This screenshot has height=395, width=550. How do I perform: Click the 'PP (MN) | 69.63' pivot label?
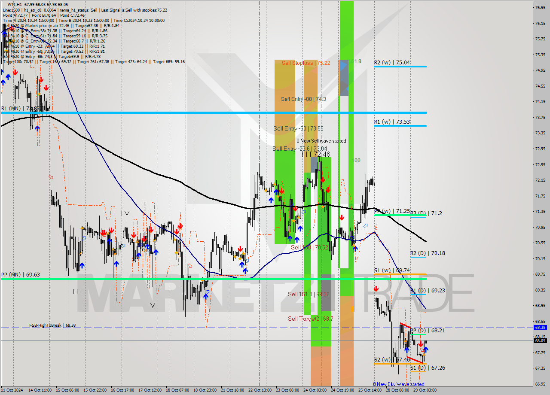click(x=20, y=274)
